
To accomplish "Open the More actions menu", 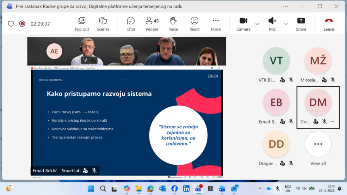I will pos(216,24).
